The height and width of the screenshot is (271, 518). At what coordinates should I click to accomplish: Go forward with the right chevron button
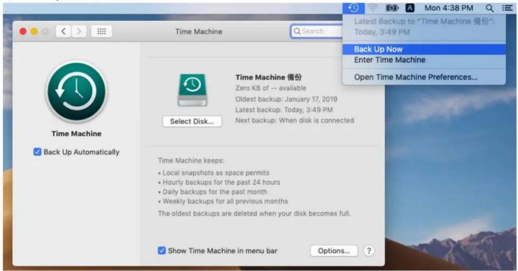coord(79,31)
